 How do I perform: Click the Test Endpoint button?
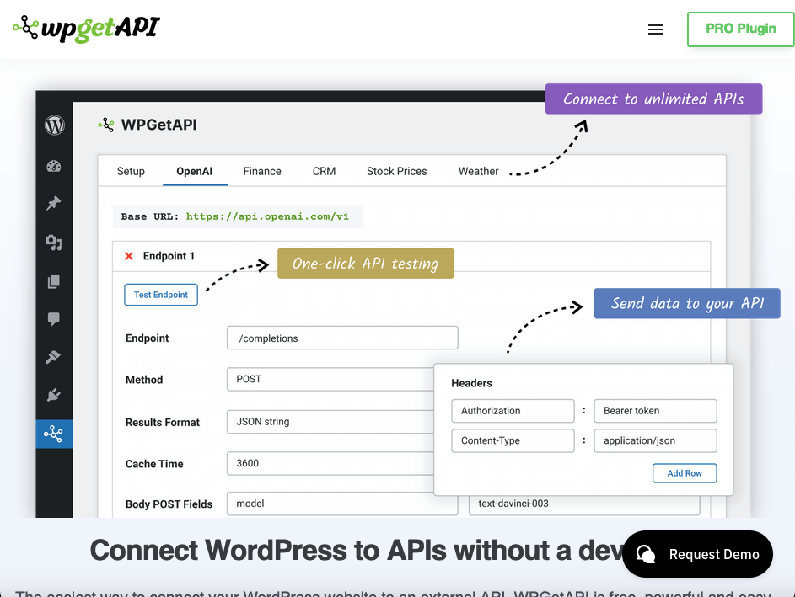(161, 295)
